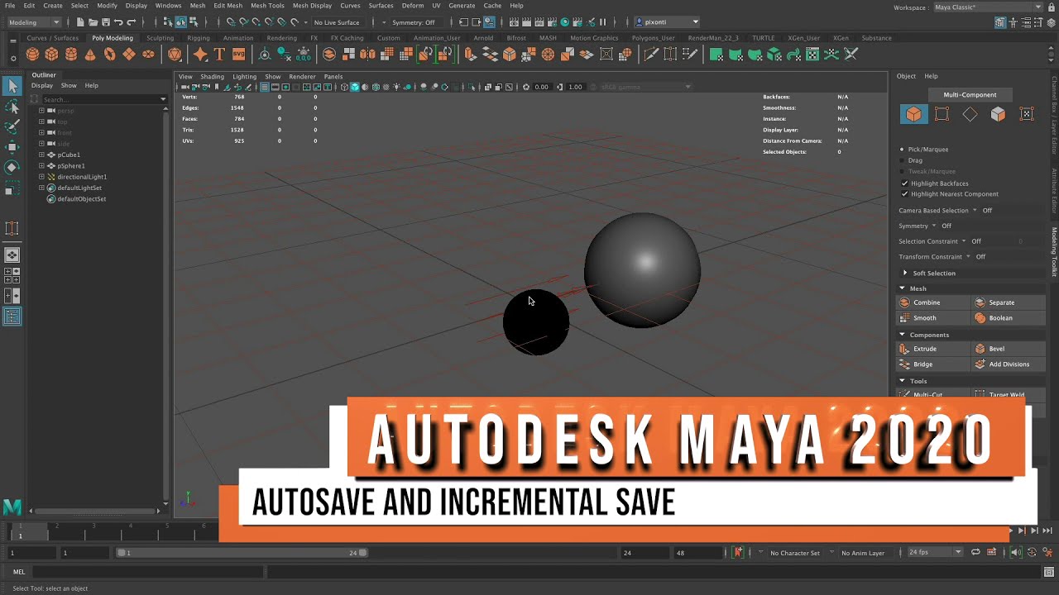Open the Symmetry: Off dropdown in status line
The image size is (1059, 595).
417,22
